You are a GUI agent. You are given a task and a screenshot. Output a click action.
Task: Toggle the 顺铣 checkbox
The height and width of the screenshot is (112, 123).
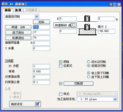pyautogui.click(x=61, y=62)
